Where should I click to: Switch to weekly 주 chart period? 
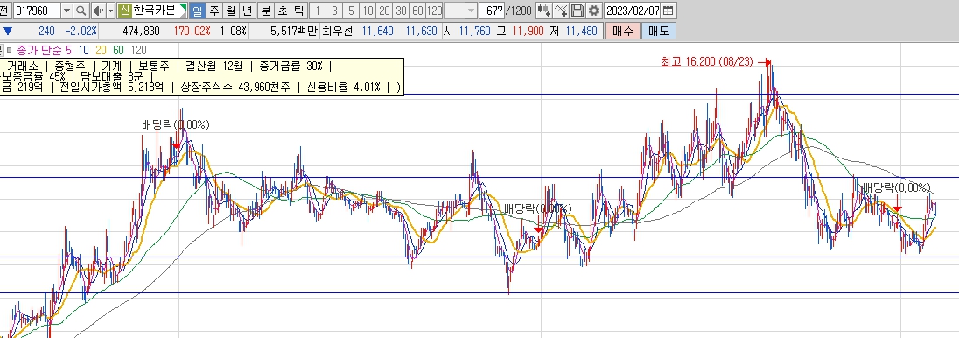pos(213,11)
